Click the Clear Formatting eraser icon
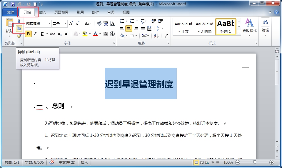282x168 pixels. pyautogui.click(x=99, y=24)
